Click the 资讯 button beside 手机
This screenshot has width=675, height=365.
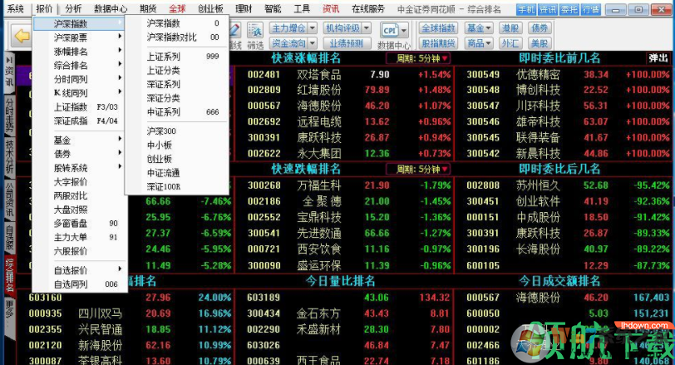pos(548,9)
